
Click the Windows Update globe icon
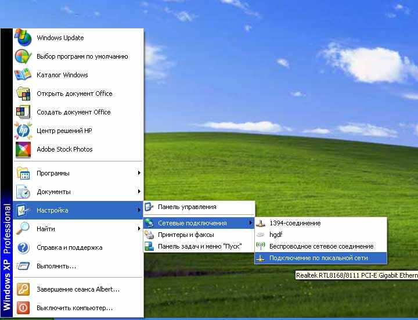(23, 37)
